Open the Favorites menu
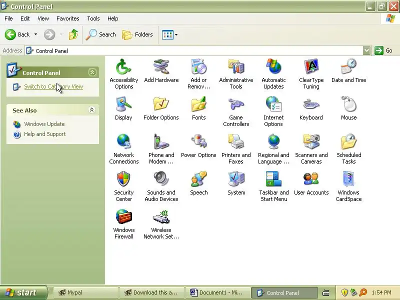Image resolution: width=400 pixels, height=300 pixels. (68, 18)
